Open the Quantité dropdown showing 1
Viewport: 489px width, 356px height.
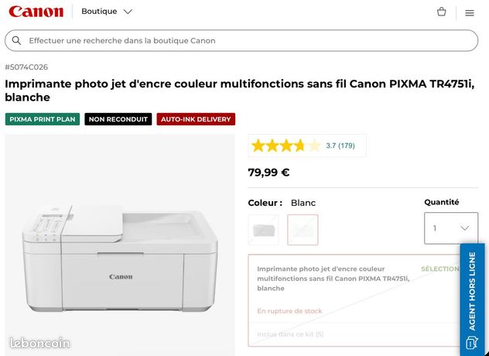point(451,228)
